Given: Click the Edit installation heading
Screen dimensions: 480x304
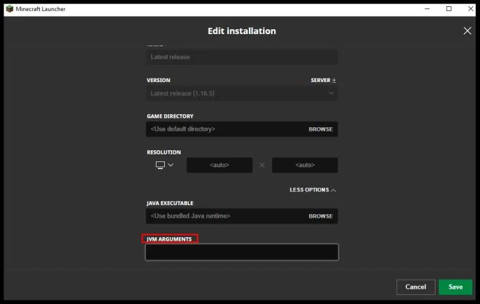Looking at the screenshot, I should pos(242,31).
